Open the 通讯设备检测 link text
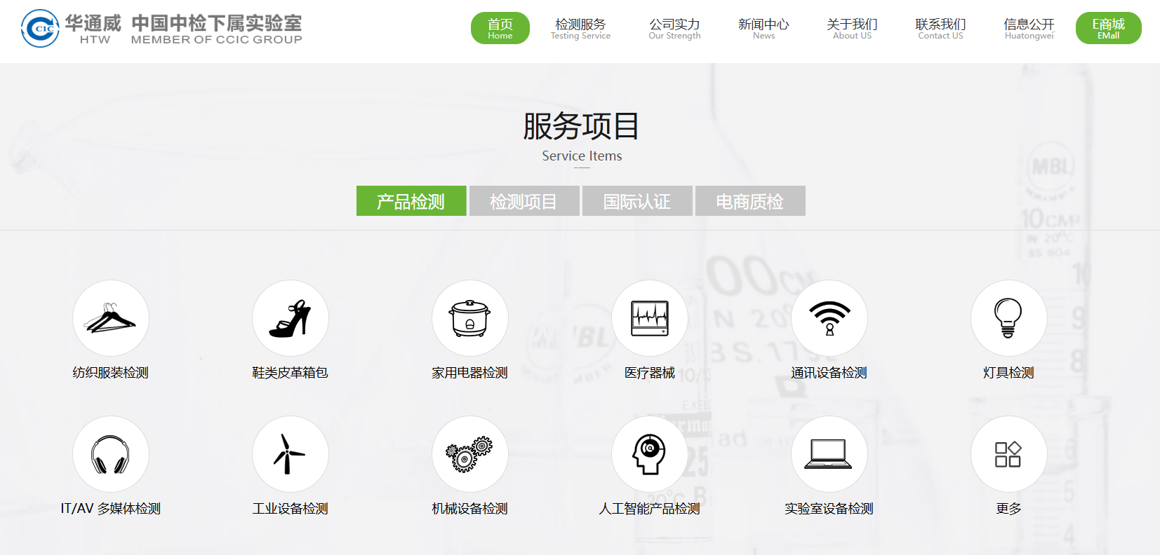The height and width of the screenshot is (555, 1160). tap(829, 373)
